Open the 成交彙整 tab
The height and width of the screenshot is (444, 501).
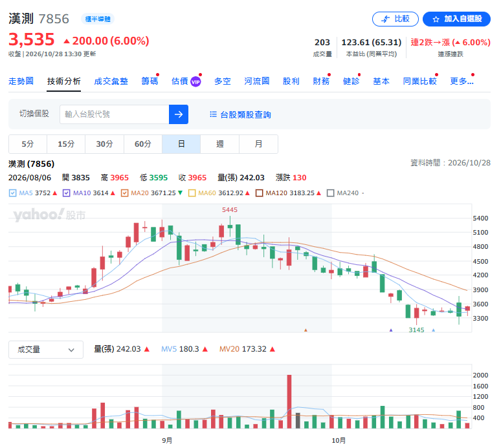[111, 81]
